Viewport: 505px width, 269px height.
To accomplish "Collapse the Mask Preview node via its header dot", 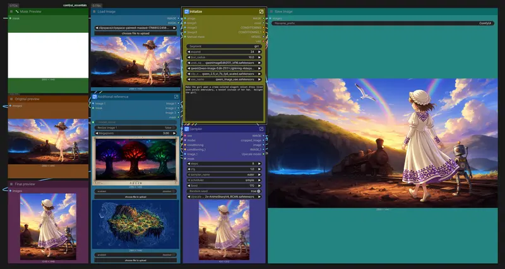I will (12, 12).
